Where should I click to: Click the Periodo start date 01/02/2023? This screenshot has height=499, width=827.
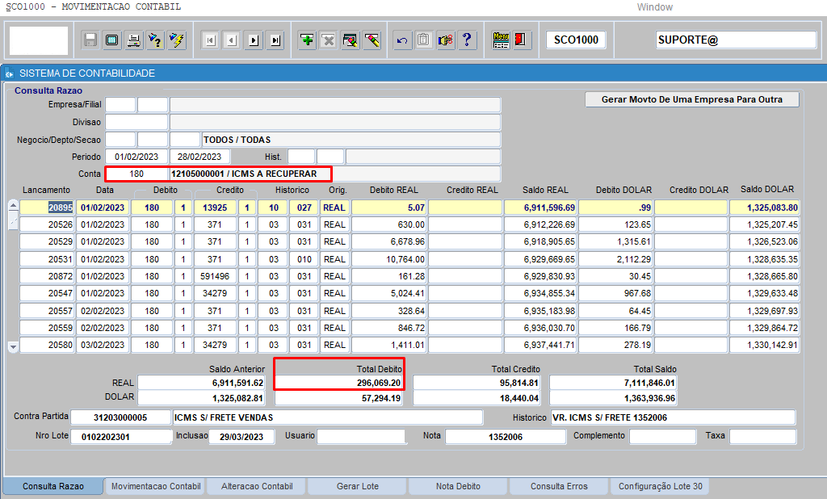pos(136,157)
